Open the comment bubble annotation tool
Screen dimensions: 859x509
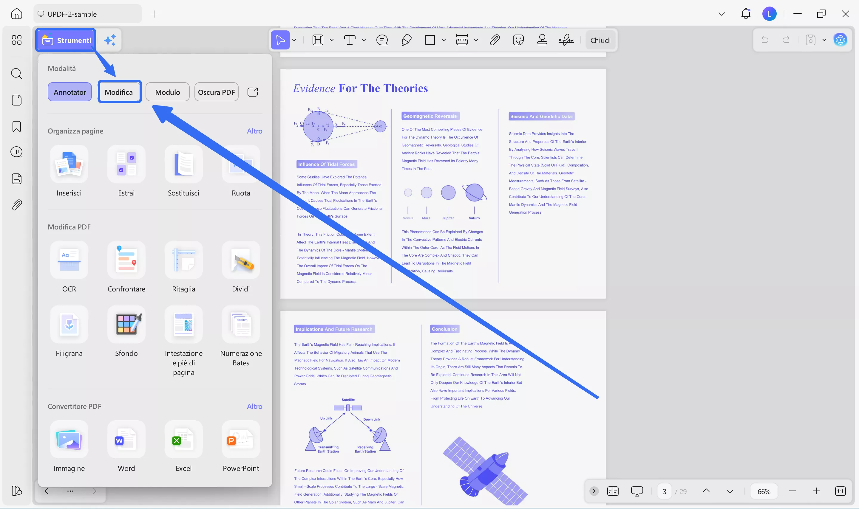pos(382,40)
